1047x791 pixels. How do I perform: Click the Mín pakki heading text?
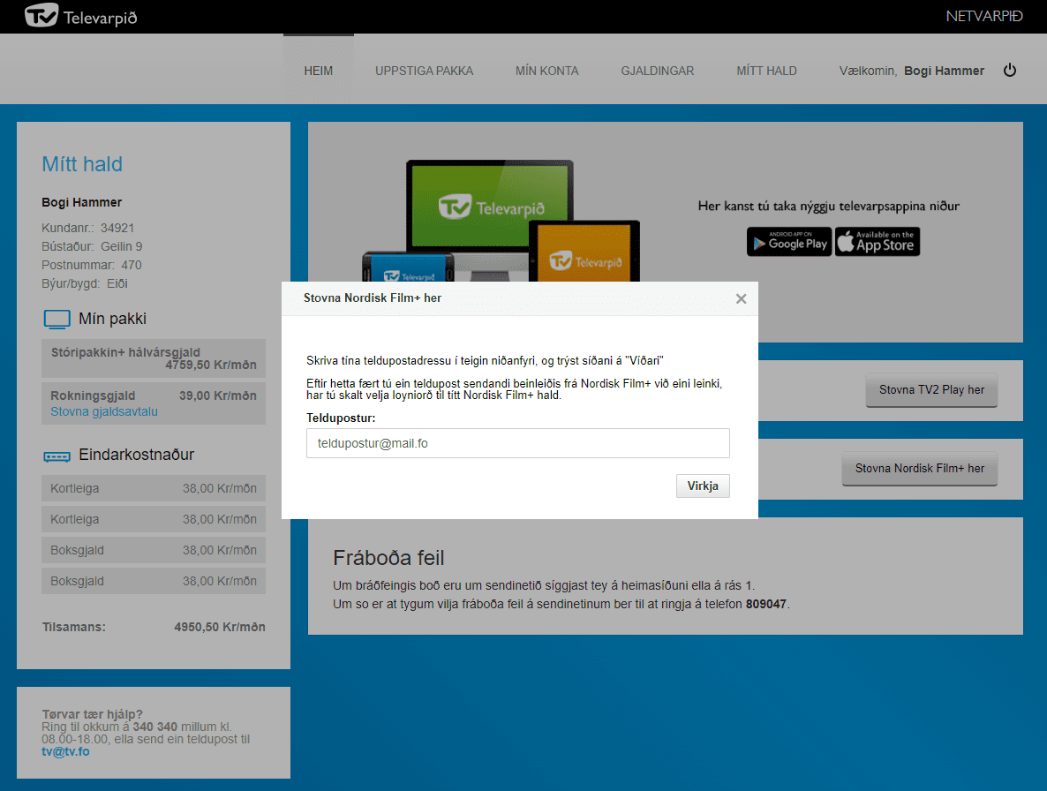point(112,319)
